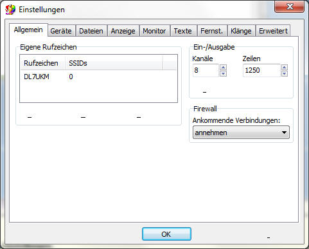This screenshot has width=309, height=249.
Task: Open the Ankommende Verbindungen dropdown
Action: (241, 133)
